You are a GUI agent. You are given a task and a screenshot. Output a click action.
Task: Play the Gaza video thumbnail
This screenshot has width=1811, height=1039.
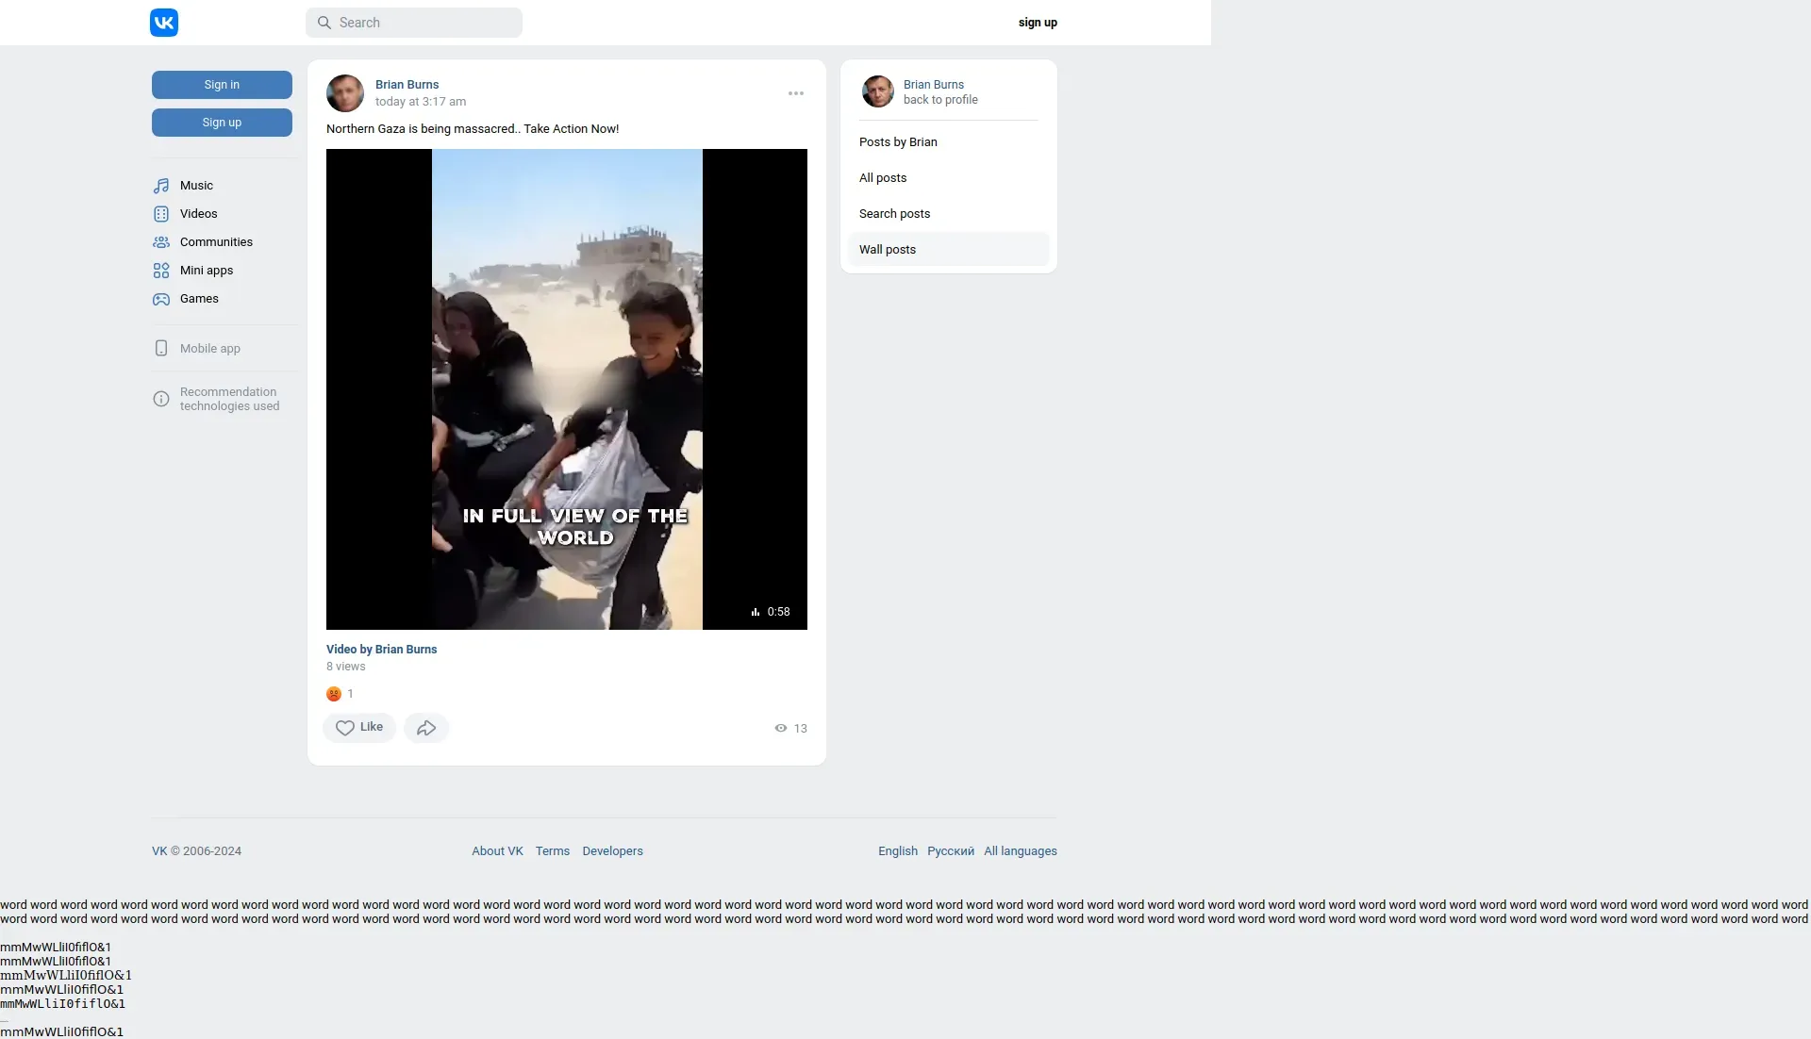point(567,389)
